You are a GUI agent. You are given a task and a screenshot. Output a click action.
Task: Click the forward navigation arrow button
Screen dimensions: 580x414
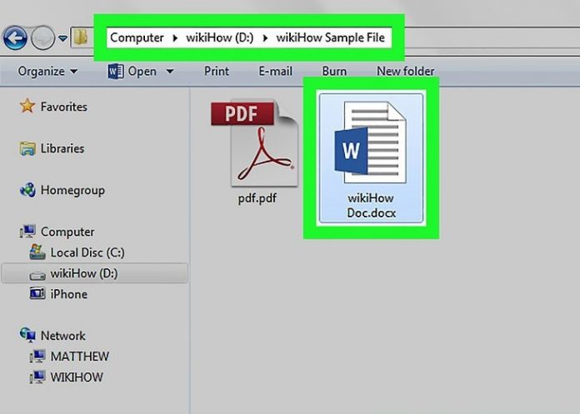[x=43, y=37]
